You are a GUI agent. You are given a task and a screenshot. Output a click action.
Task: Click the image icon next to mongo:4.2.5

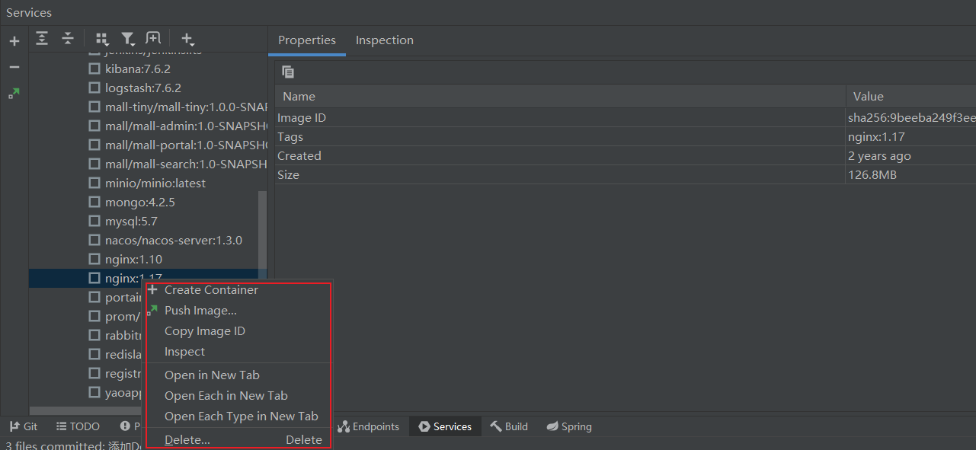[94, 202]
